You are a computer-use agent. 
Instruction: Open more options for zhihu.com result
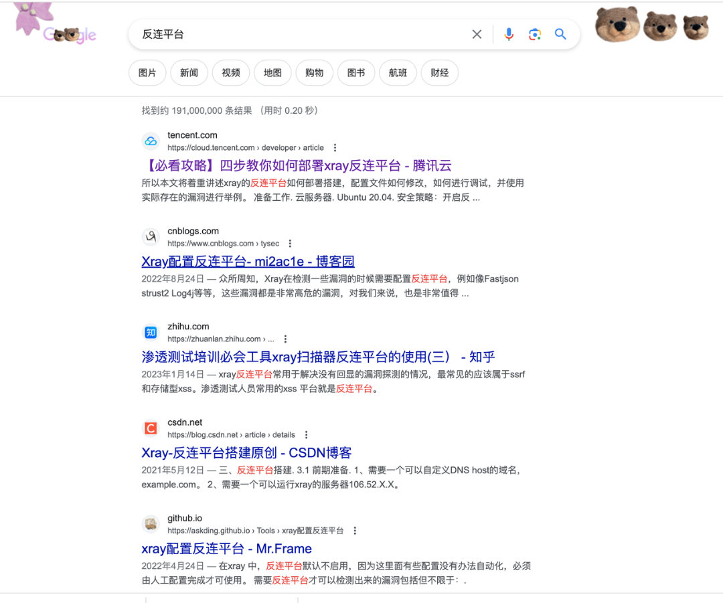pos(285,339)
